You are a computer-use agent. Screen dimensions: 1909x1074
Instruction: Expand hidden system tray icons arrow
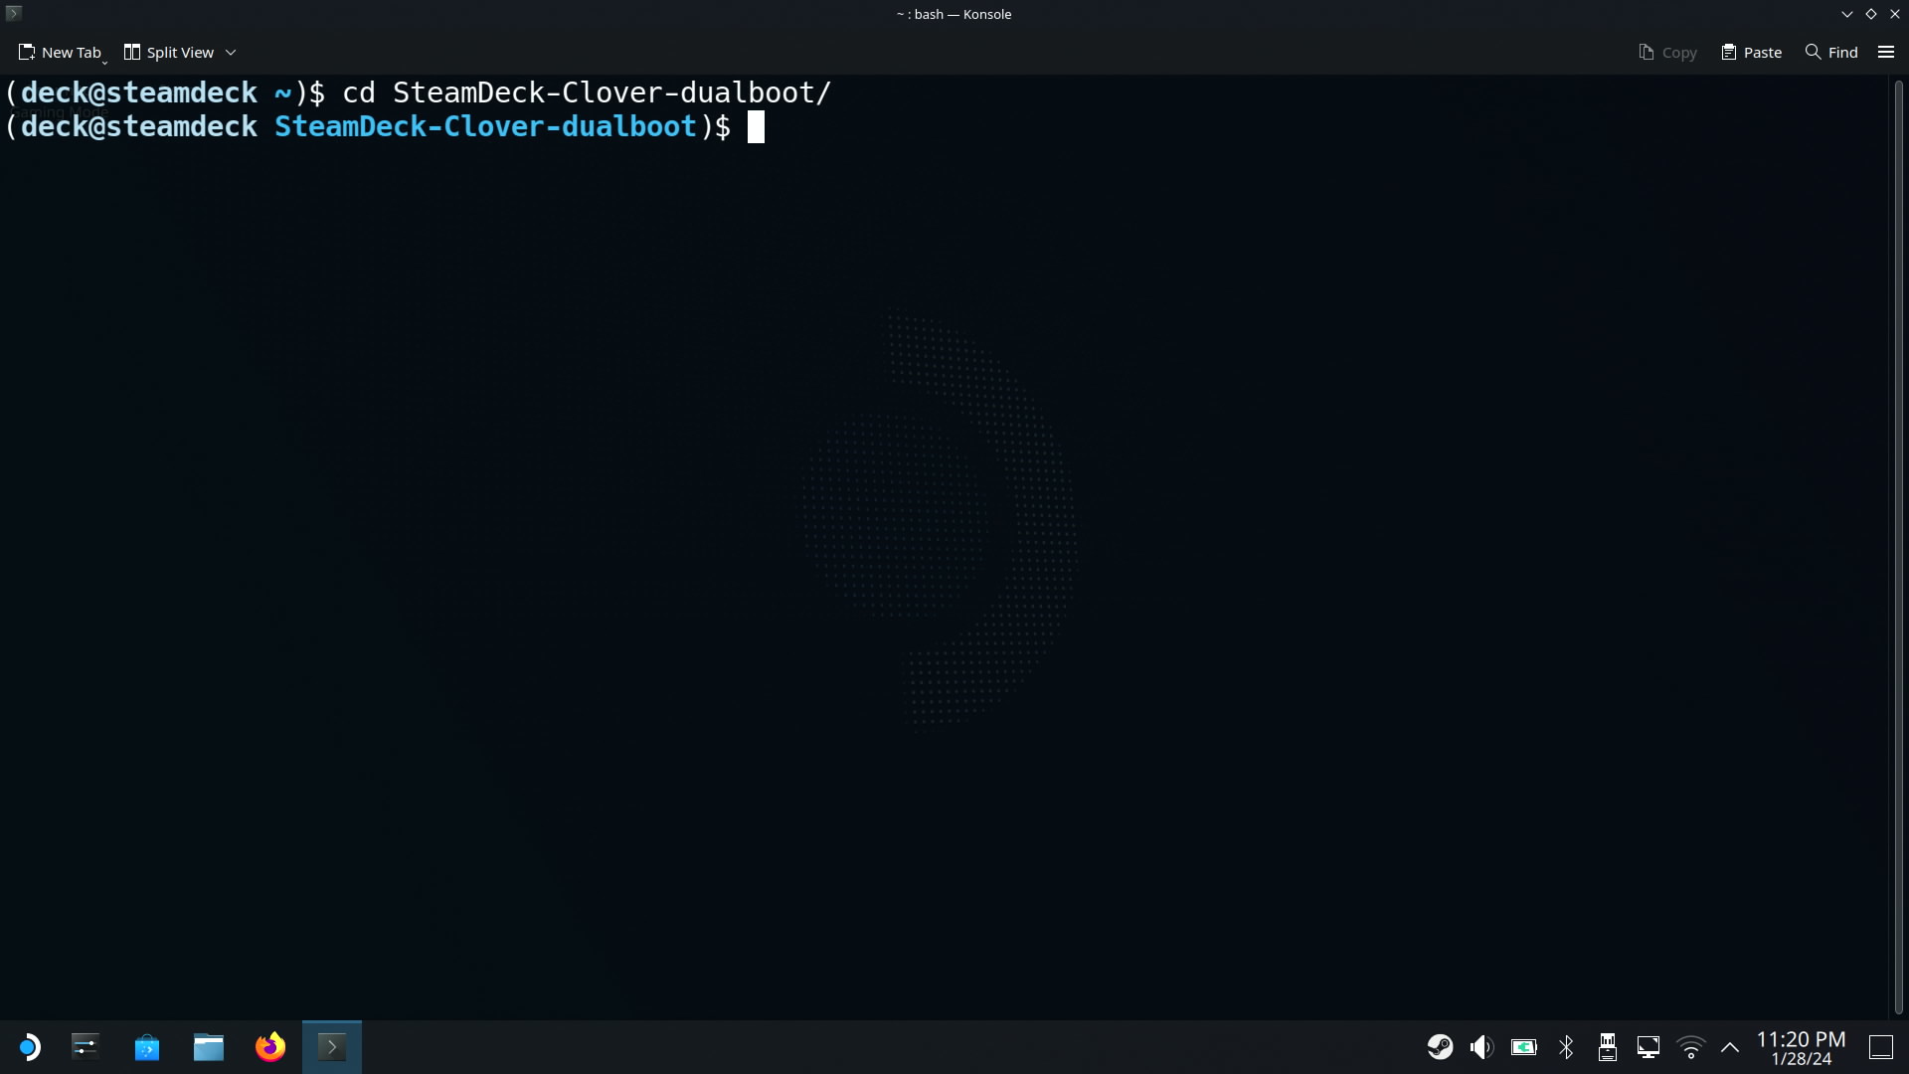pyautogui.click(x=1730, y=1047)
